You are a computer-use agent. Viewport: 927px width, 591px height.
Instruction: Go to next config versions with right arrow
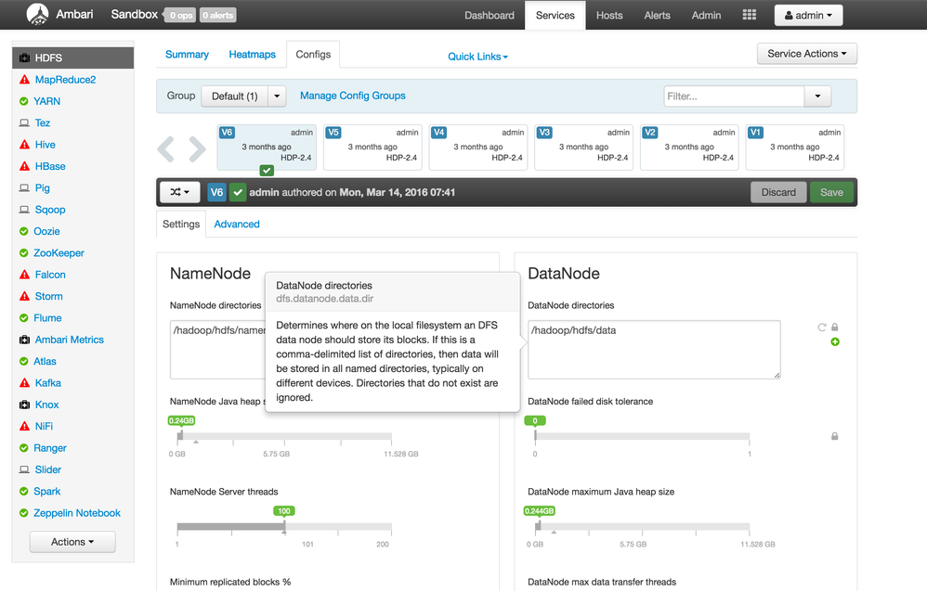[198, 148]
